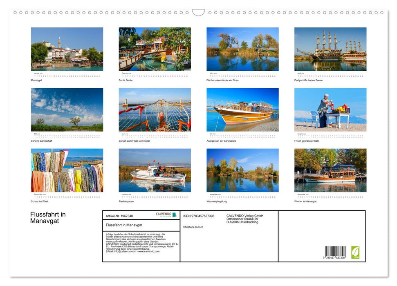
Task: Click the author name Christiane Kulisch
Action: pos(193,227)
